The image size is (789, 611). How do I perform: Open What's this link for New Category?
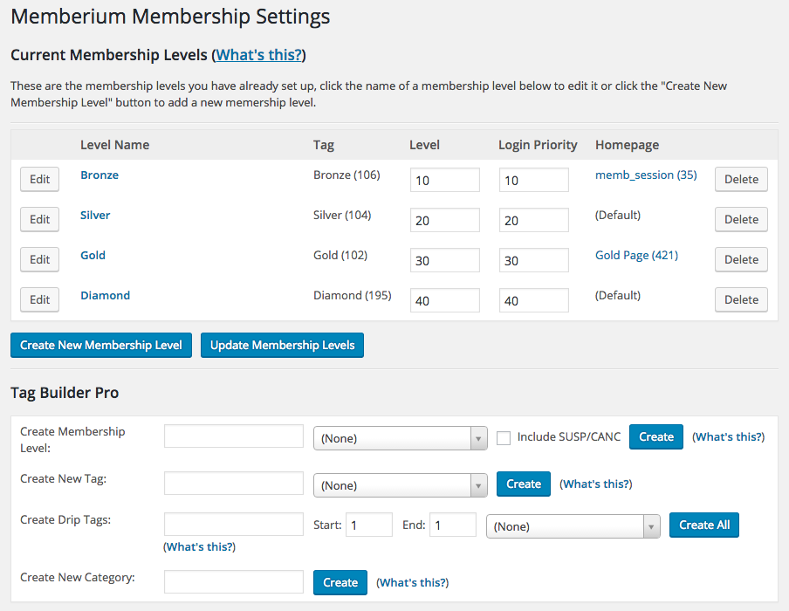[413, 583]
